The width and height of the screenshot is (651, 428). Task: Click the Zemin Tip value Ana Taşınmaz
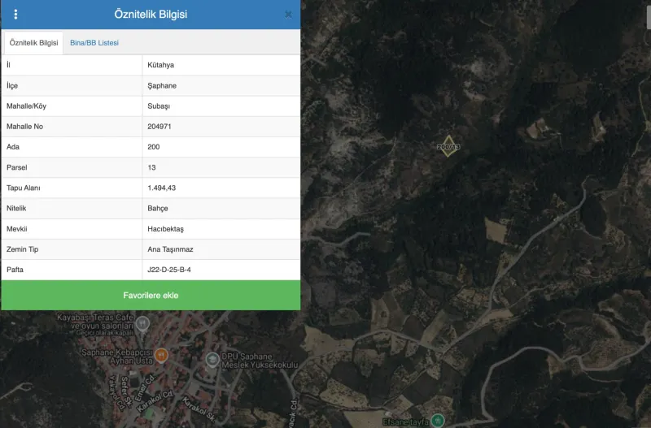point(170,249)
